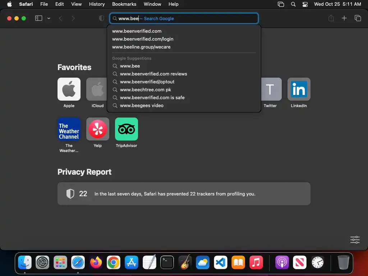Screen dimensions: 368x276
Task: Choose suggestion www.beechtree.com pk
Action: [184, 89]
